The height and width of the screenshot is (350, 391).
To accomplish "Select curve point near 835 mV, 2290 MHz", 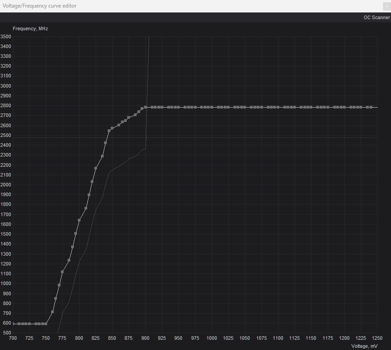I will tap(102, 156).
